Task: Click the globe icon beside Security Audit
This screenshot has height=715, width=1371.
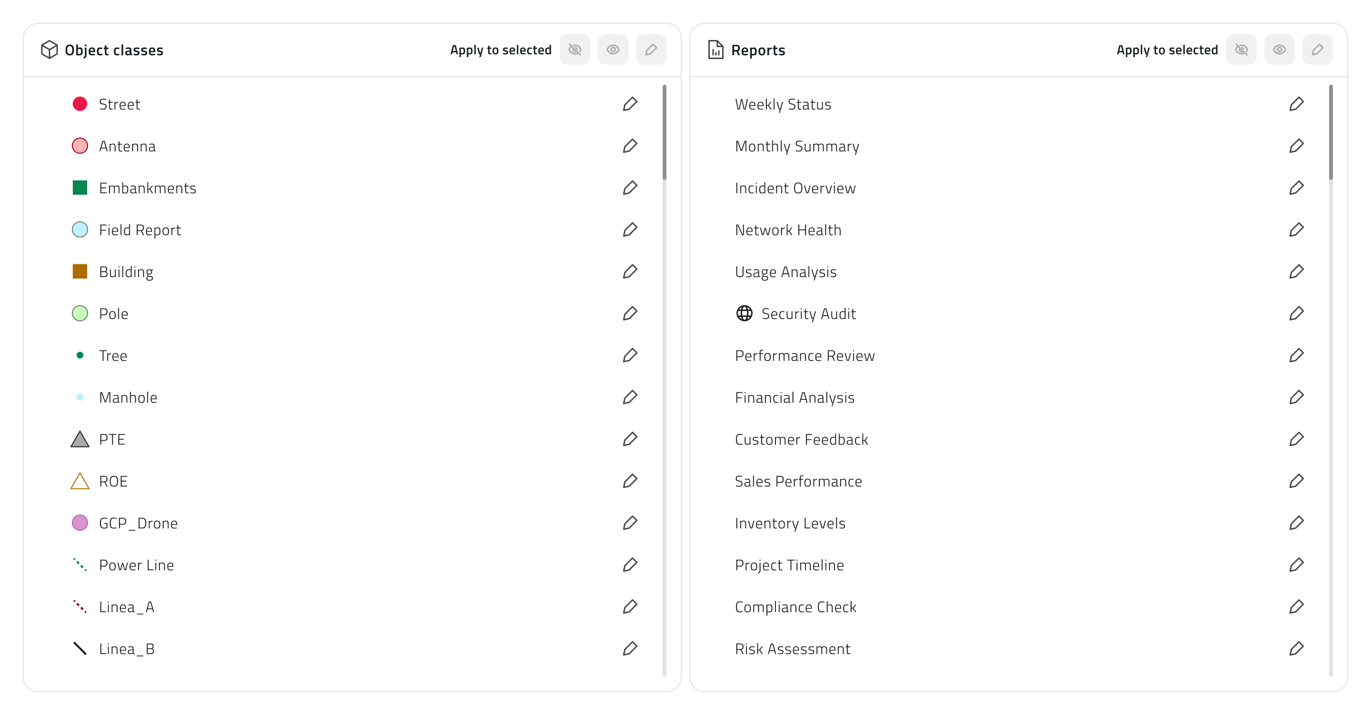Action: tap(744, 313)
